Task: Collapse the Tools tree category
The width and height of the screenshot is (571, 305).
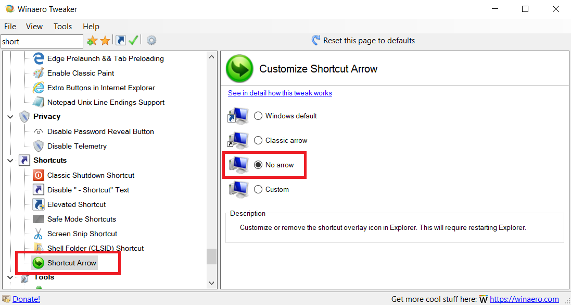Action: 10,277
